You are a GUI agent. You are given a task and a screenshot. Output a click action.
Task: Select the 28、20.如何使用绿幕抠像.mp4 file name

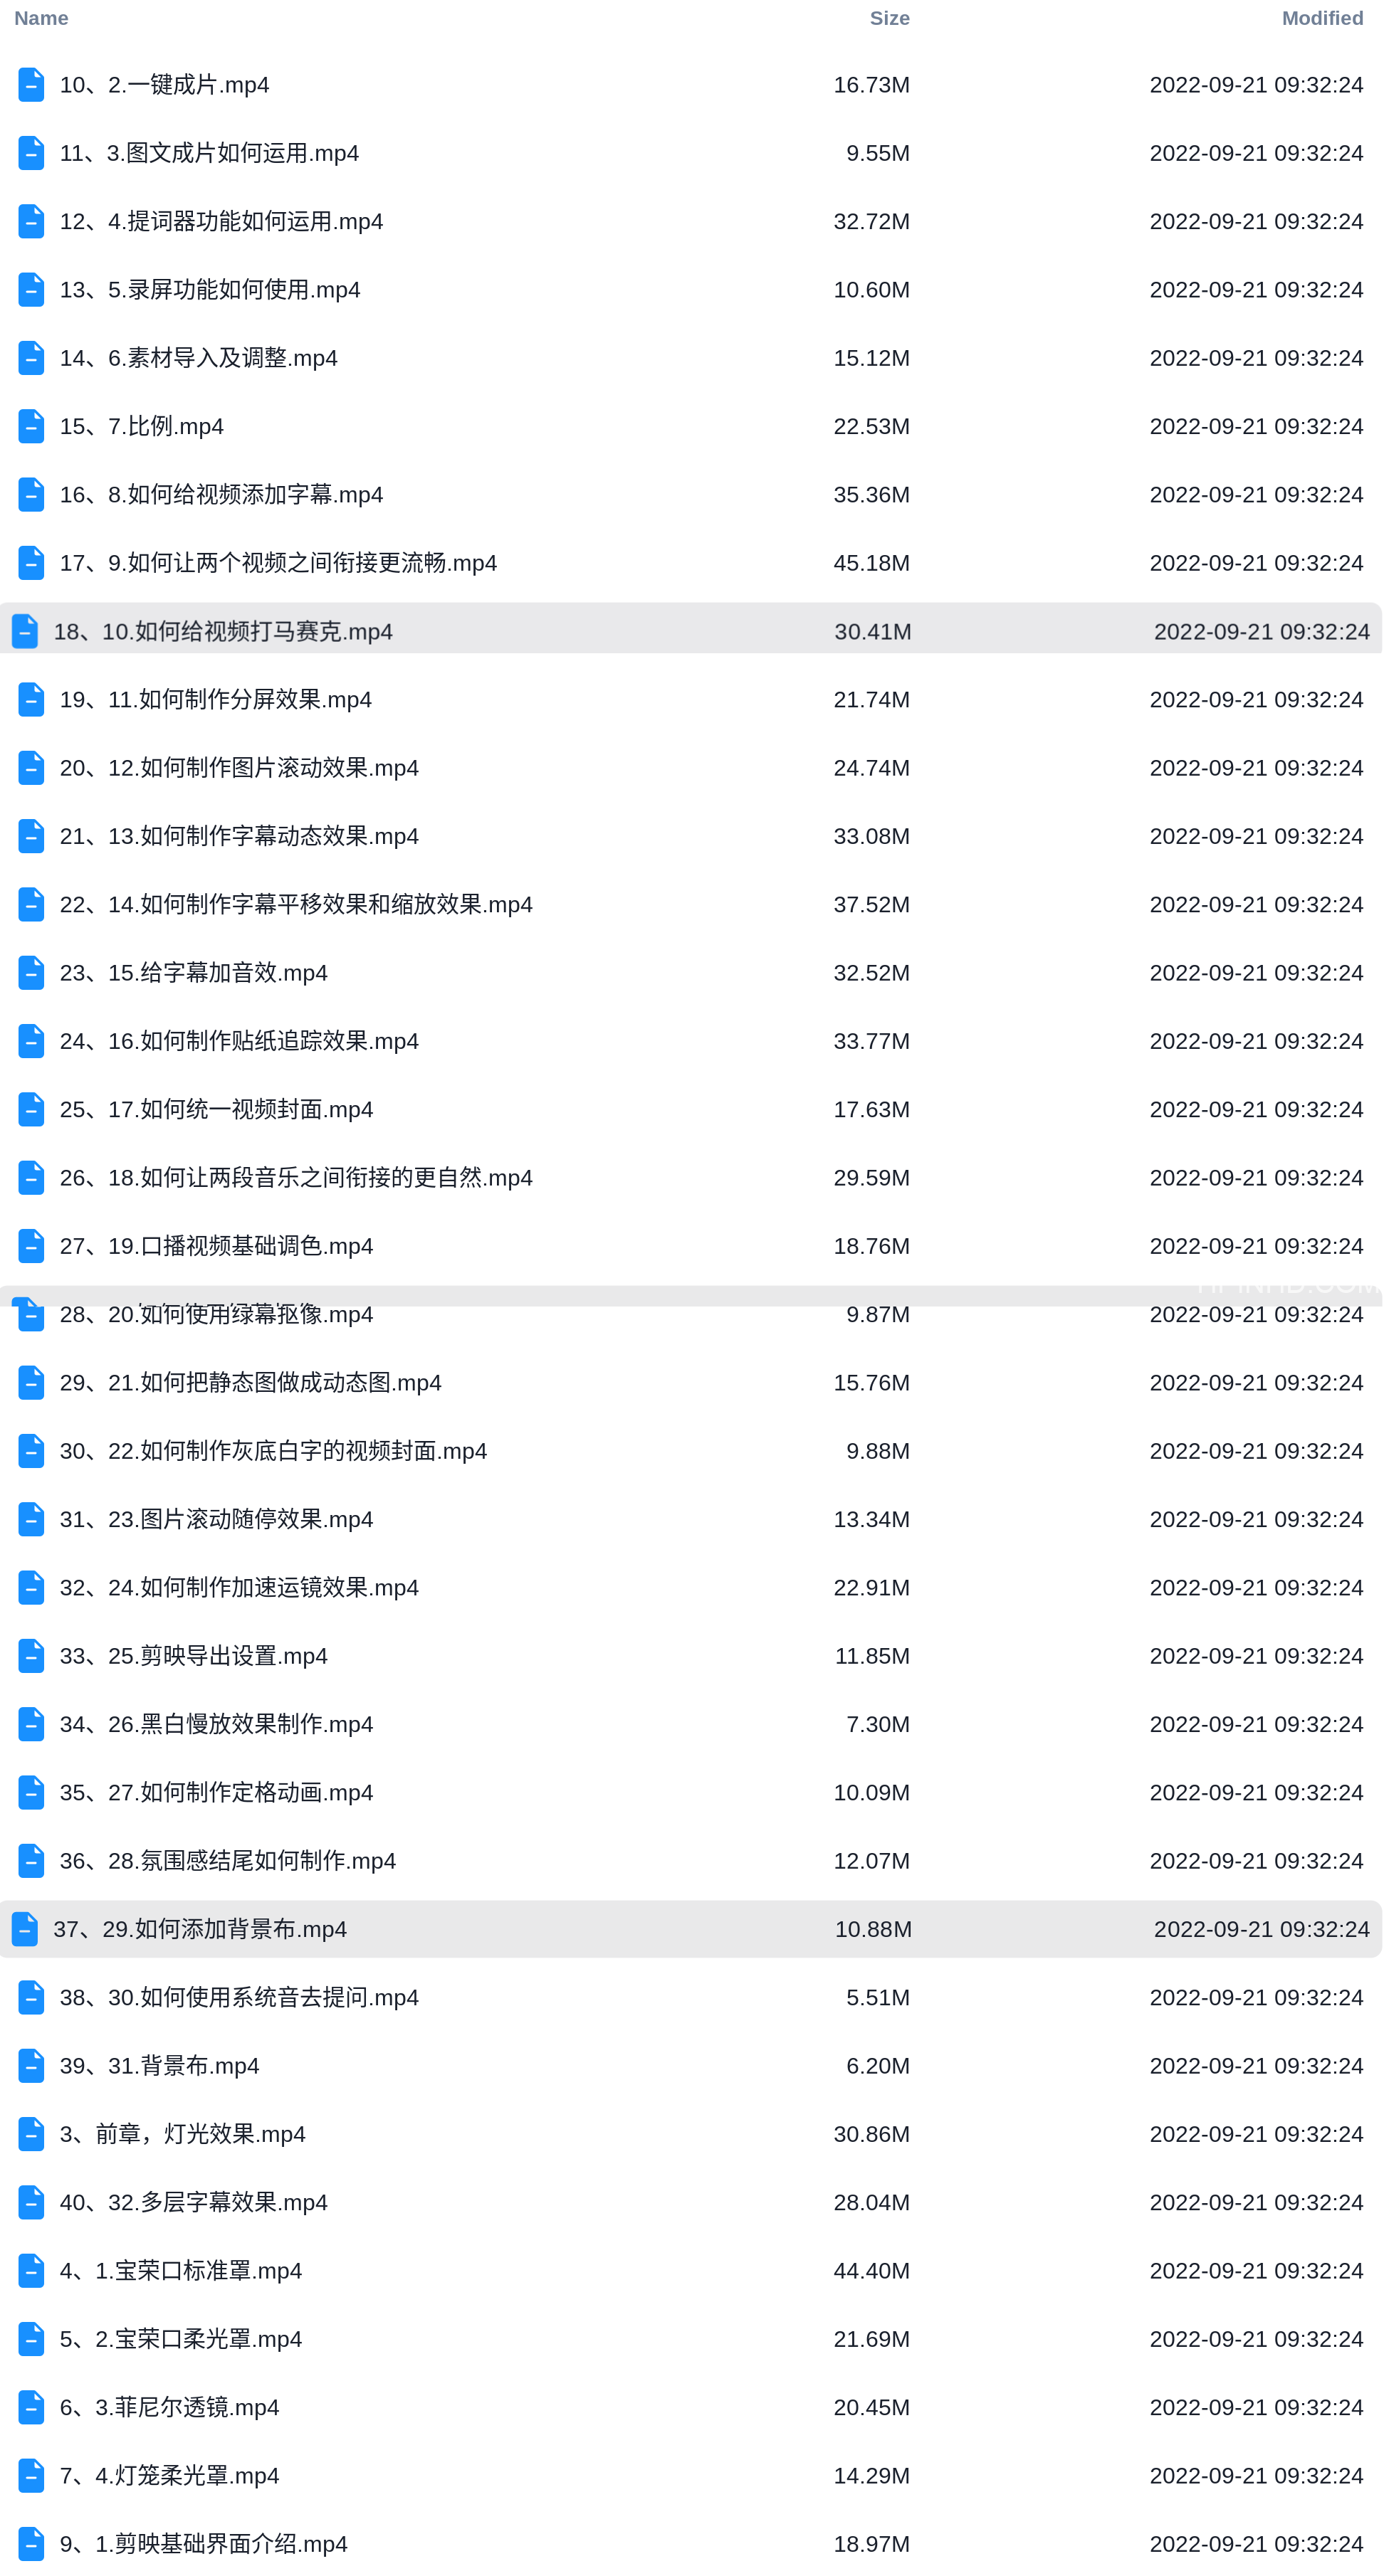[x=216, y=1315]
